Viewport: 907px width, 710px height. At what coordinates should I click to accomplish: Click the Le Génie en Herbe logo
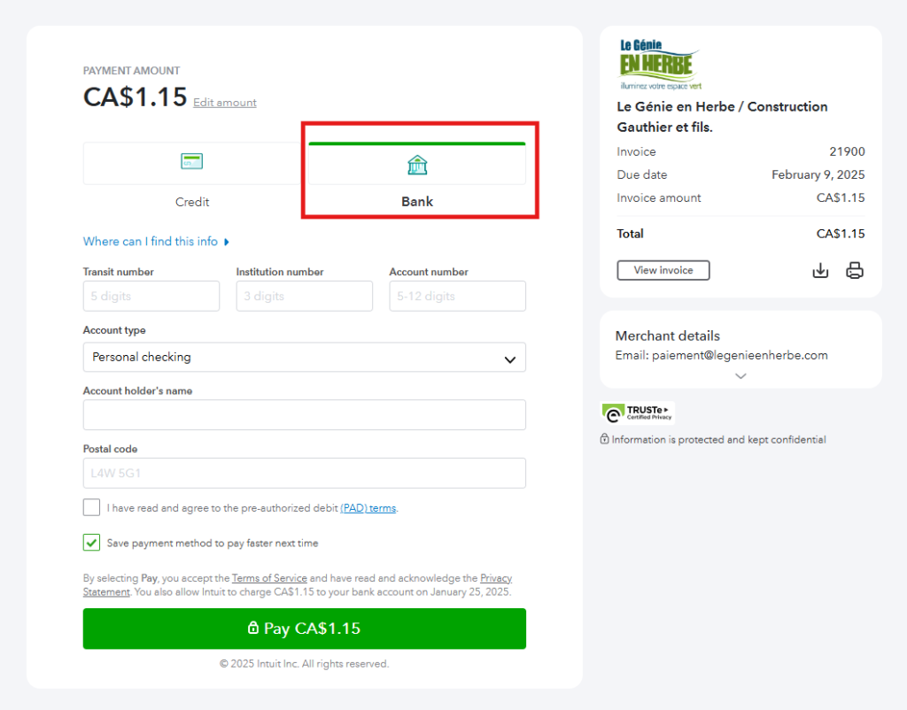click(659, 64)
